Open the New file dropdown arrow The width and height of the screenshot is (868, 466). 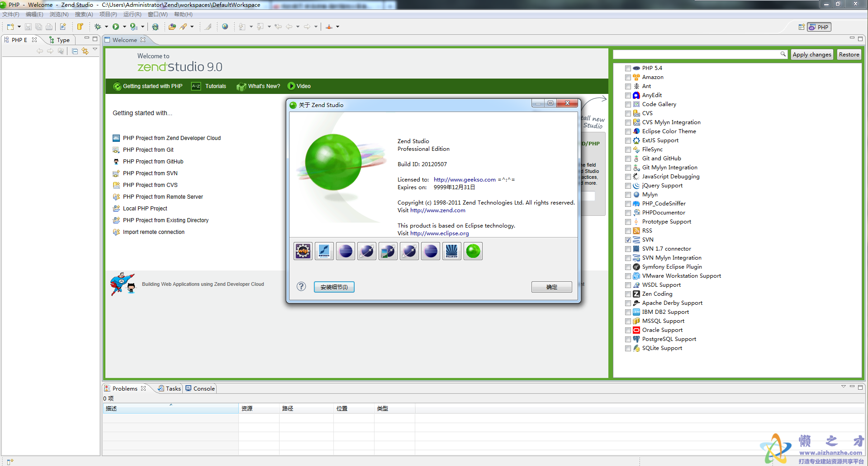point(19,27)
